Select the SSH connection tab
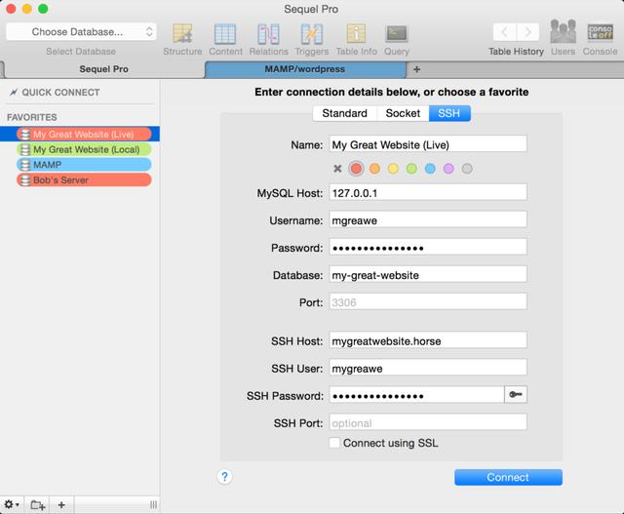The height and width of the screenshot is (514, 624). click(x=449, y=113)
